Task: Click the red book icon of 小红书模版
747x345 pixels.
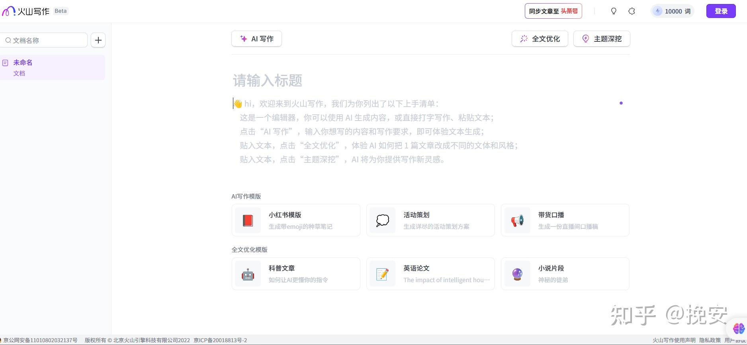Action: point(248,220)
